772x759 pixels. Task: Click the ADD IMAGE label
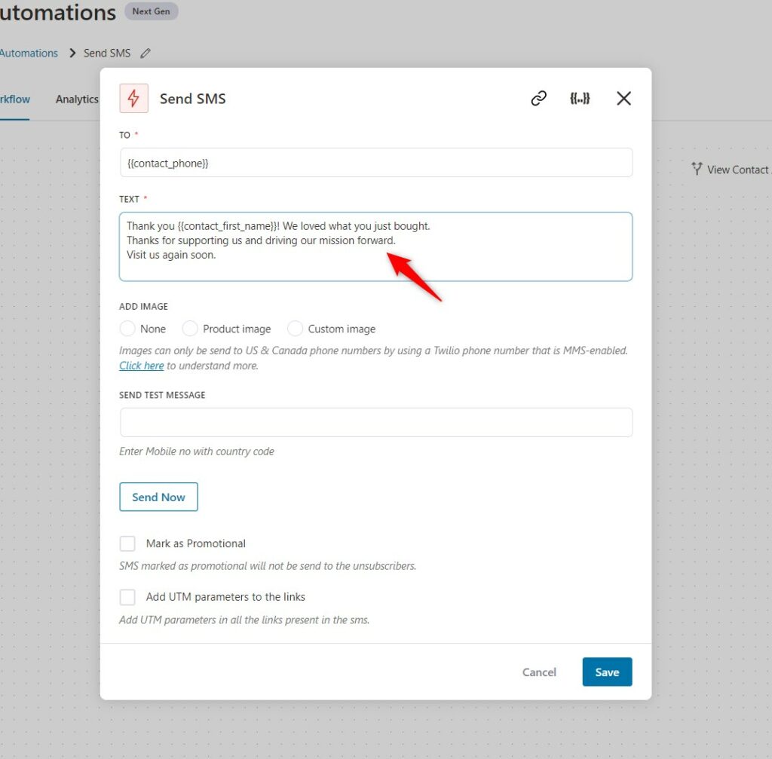click(143, 307)
